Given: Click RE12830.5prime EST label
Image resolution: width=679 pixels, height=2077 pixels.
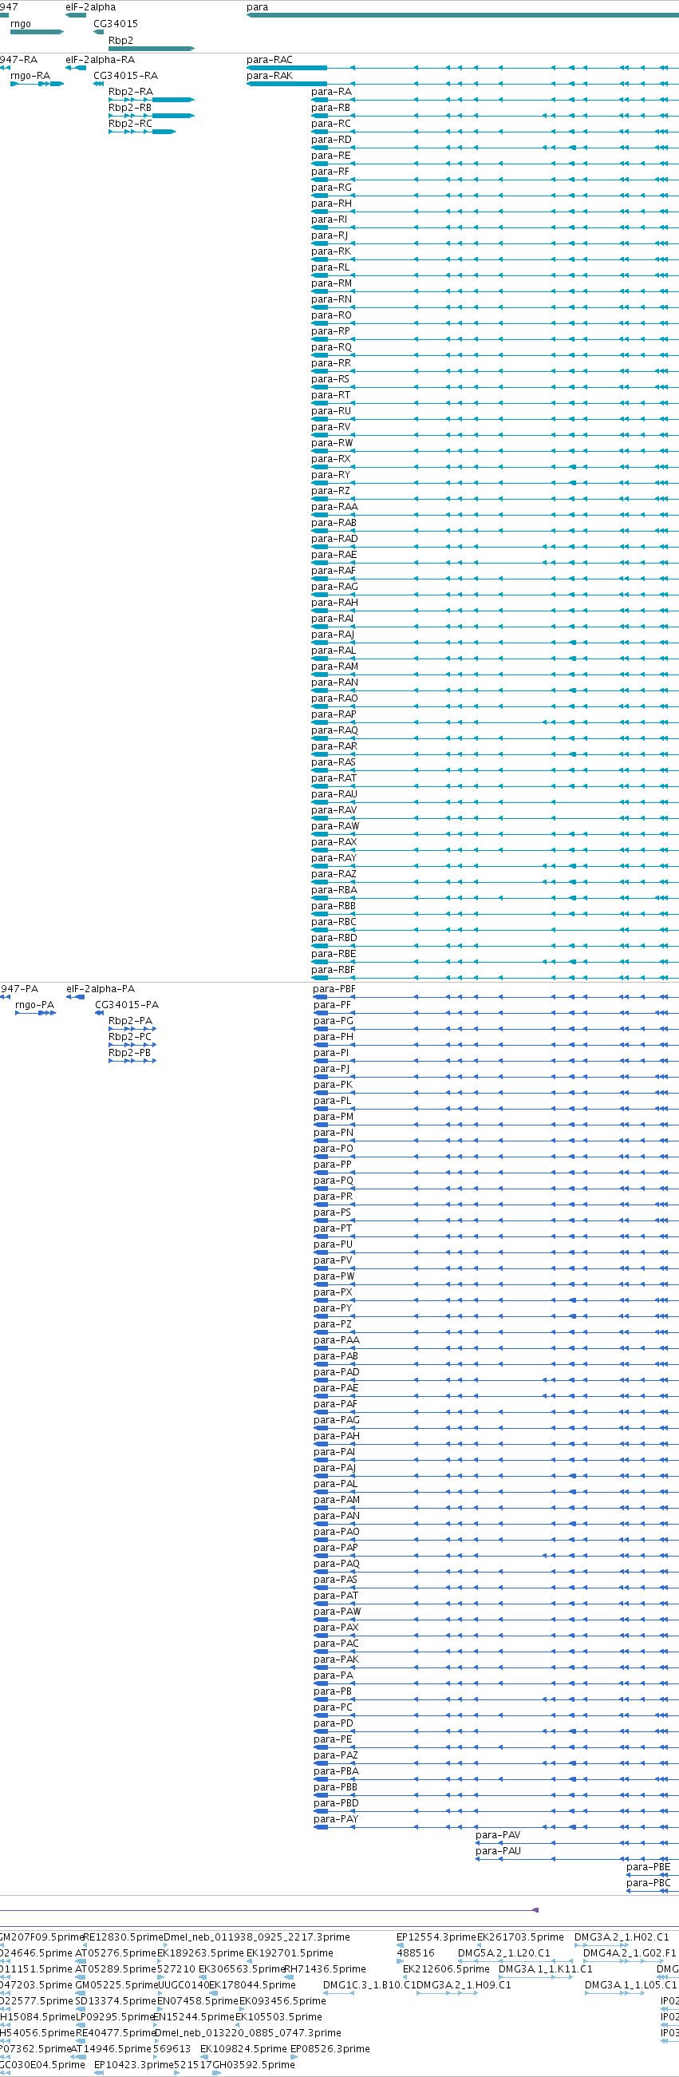Looking at the screenshot, I should click(x=123, y=1937).
